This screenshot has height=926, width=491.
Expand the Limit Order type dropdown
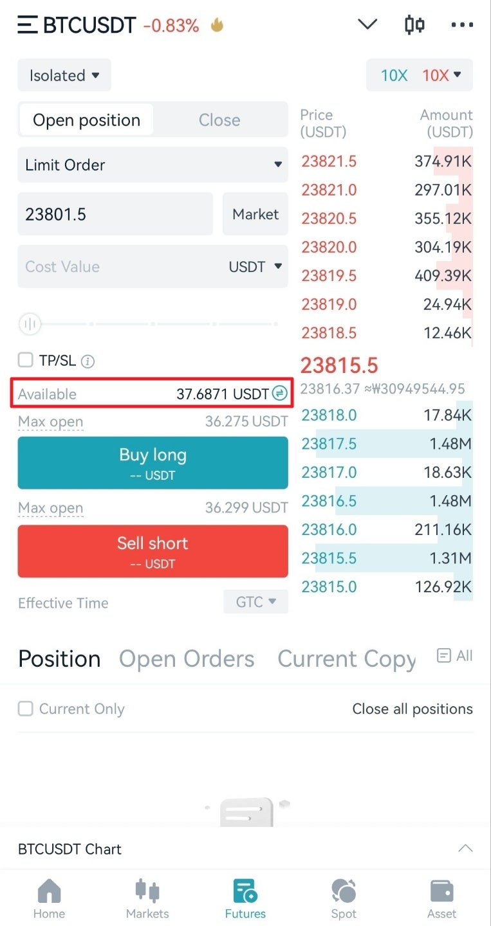153,165
